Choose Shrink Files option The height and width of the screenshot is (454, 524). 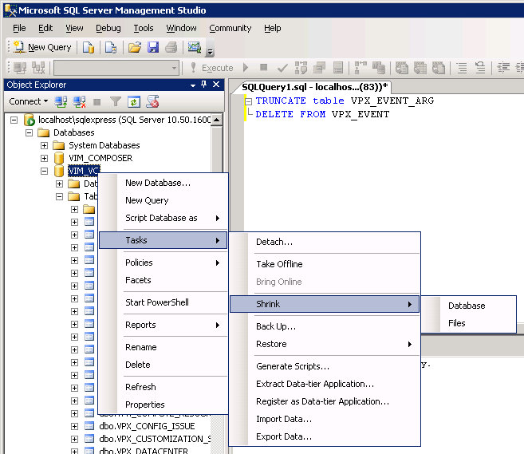coord(468,323)
